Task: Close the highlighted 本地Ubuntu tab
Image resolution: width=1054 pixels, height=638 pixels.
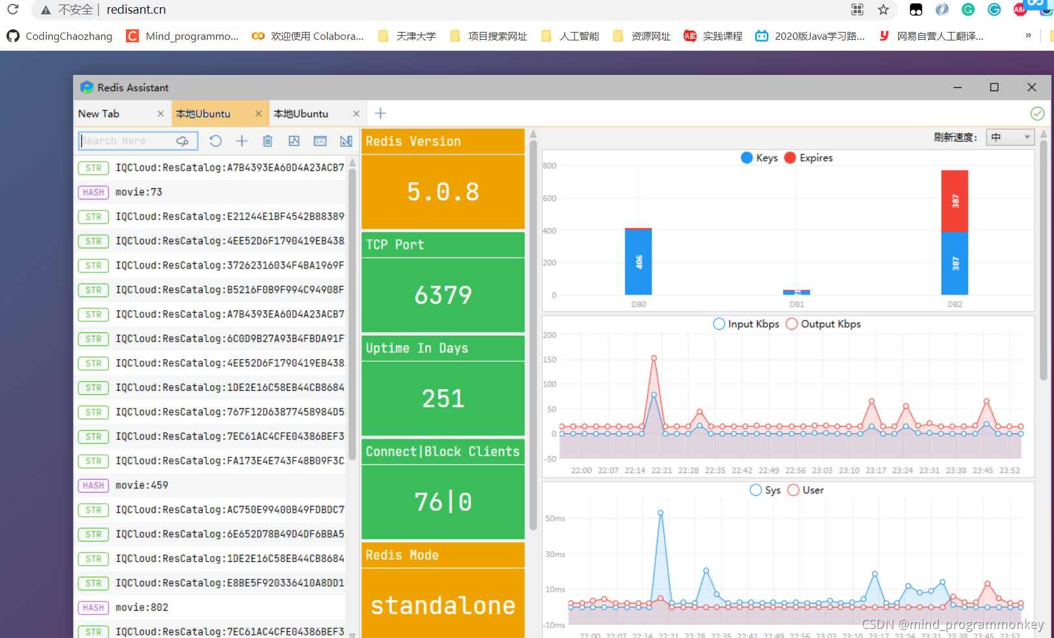Action: [x=258, y=113]
